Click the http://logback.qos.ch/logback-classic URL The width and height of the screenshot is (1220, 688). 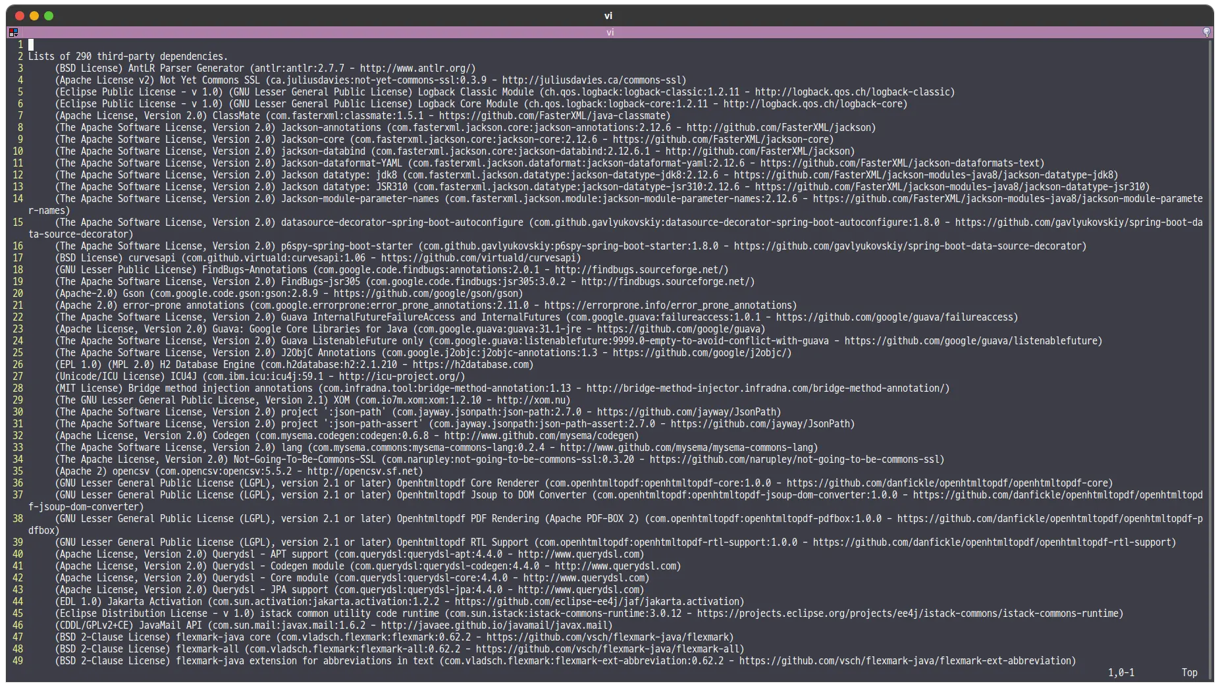pos(852,92)
